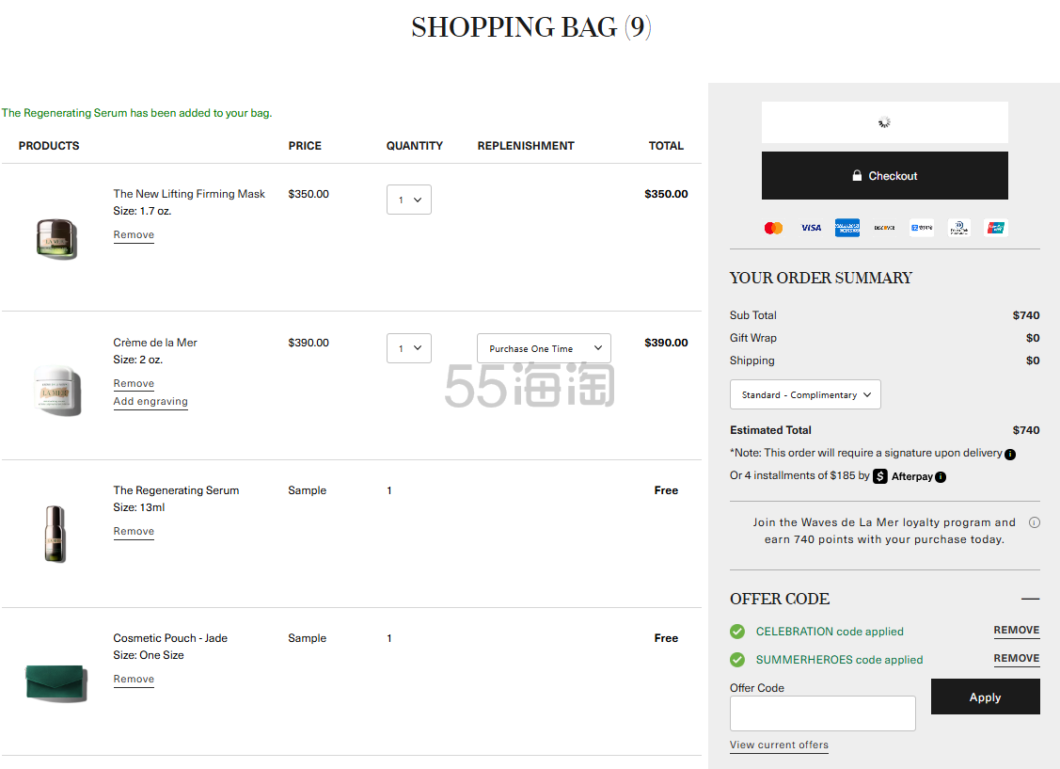Click the Offer Code input field

[x=823, y=713]
